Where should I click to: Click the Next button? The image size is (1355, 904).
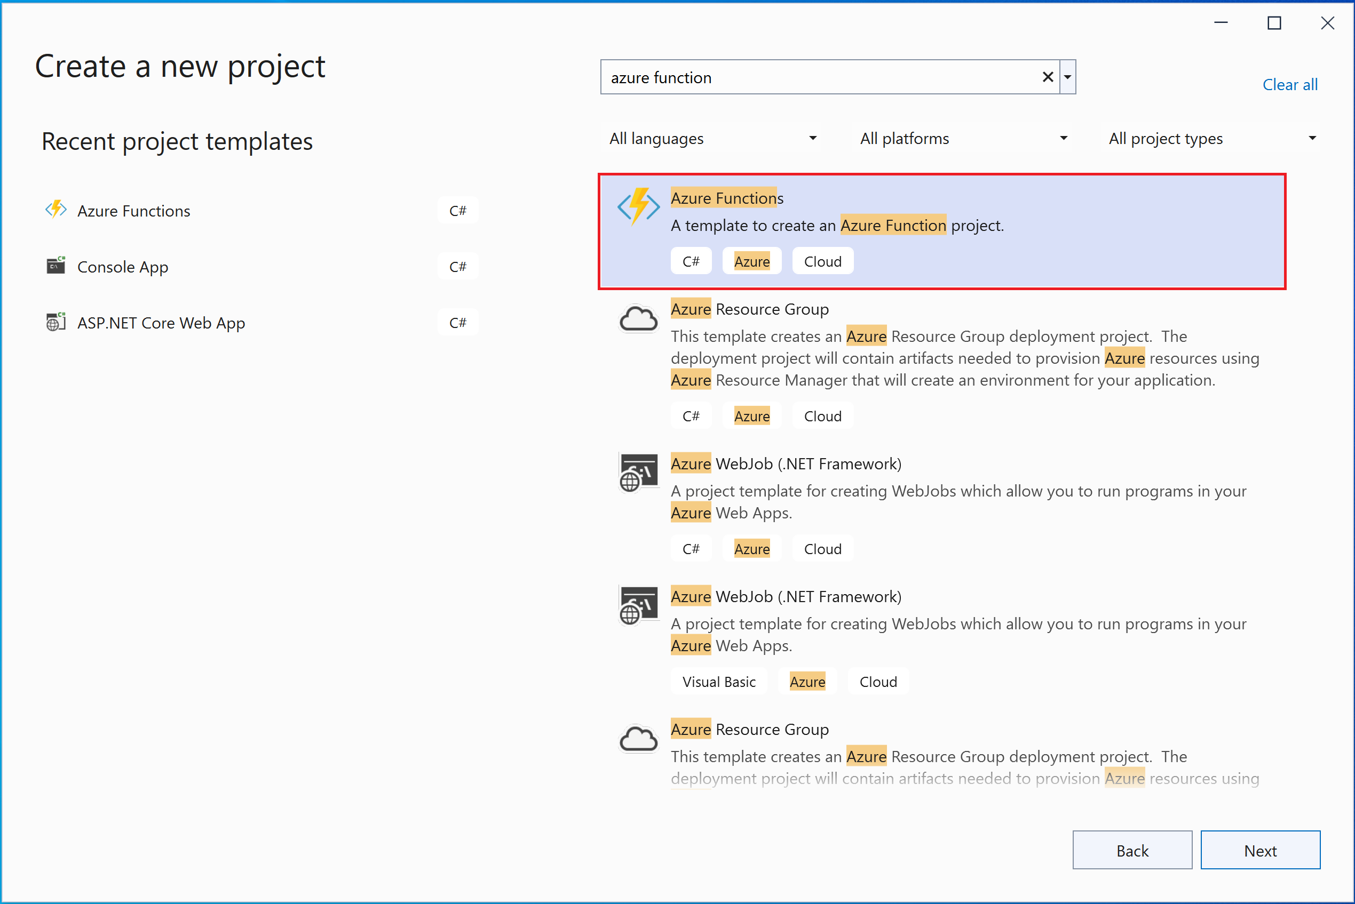click(x=1260, y=850)
